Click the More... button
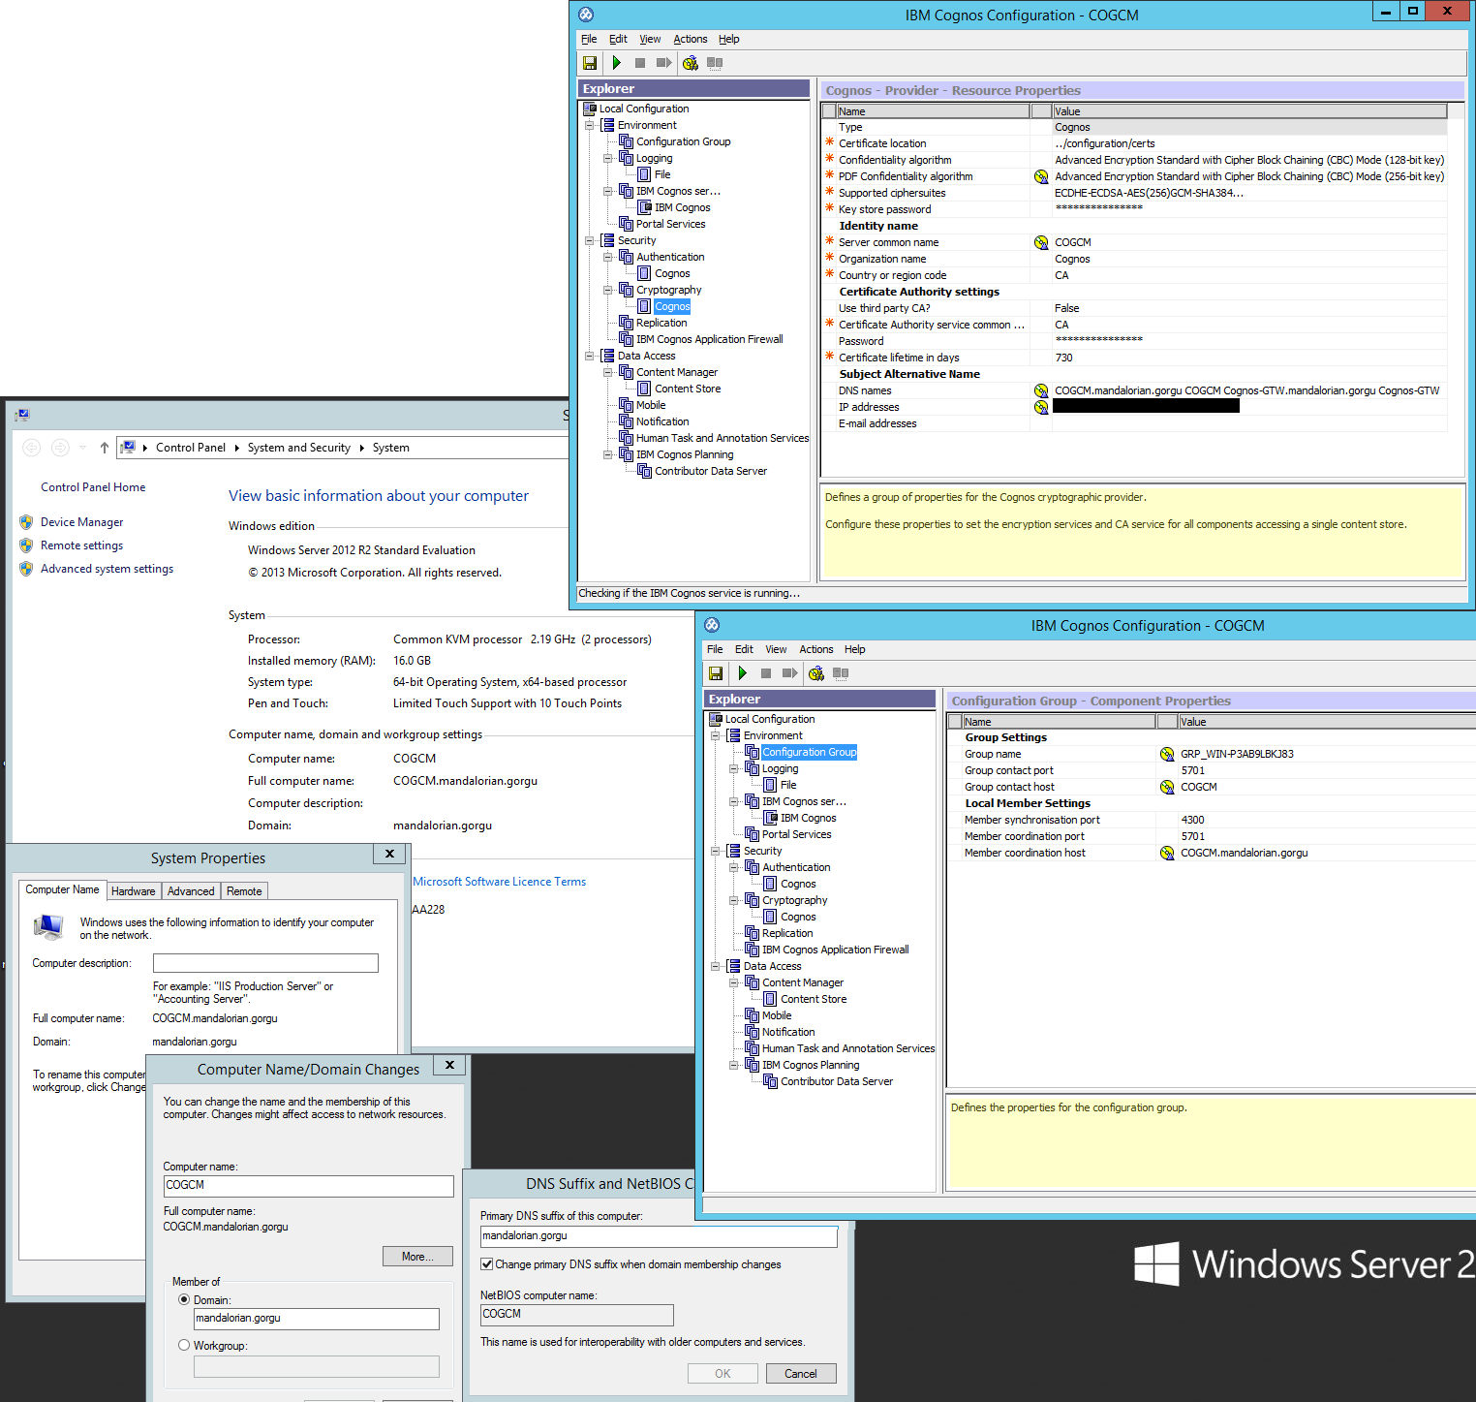 pos(417,1257)
